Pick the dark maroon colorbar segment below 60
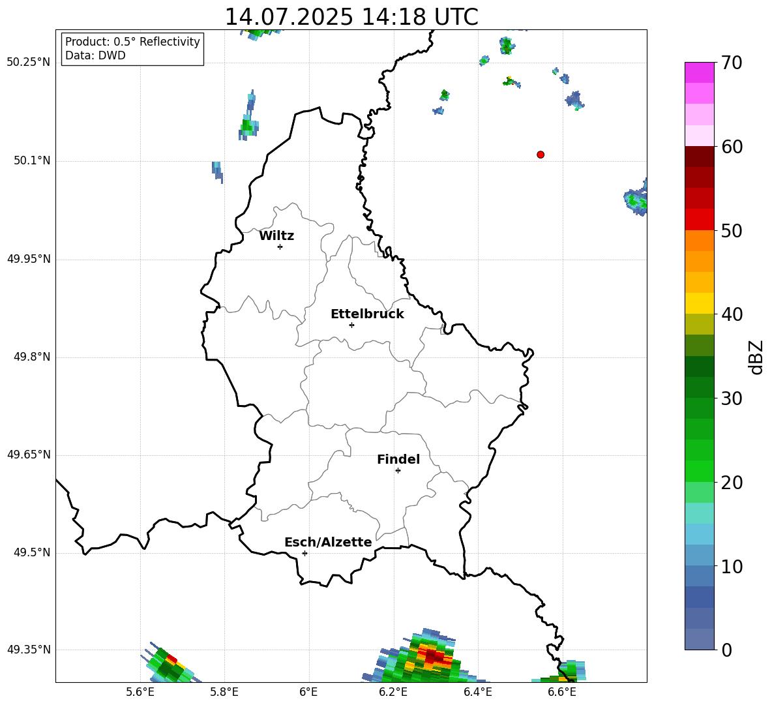772x705 pixels. [x=700, y=157]
